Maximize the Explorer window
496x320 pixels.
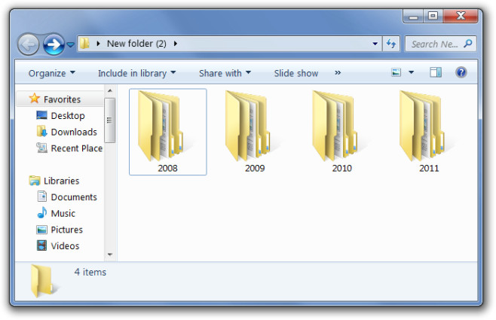point(433,16)
